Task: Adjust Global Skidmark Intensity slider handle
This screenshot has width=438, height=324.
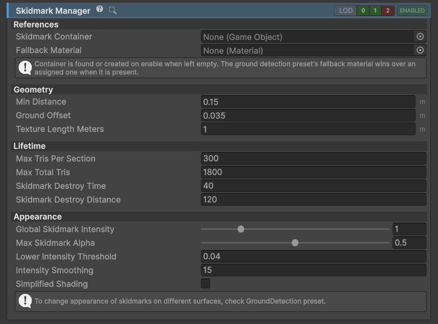Action: pos(241,229)
